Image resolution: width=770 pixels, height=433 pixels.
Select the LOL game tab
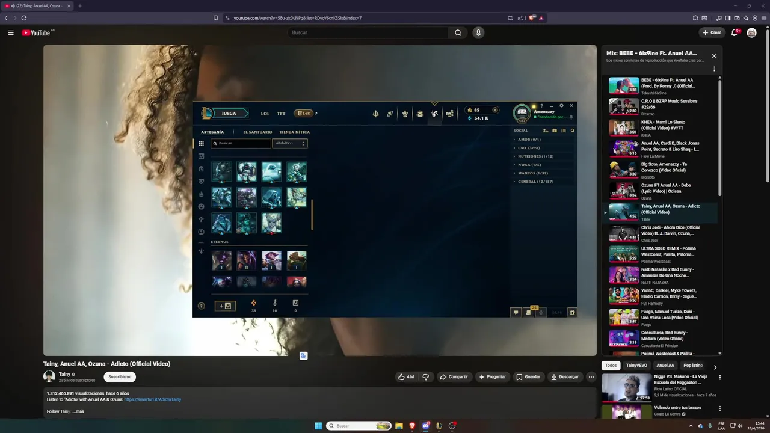[x=265, y=114]
